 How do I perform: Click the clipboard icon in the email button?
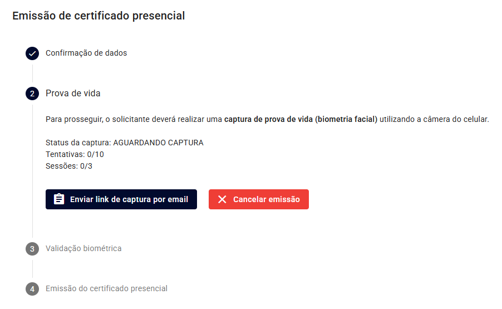pyautogui.click(x=59, y=199)
